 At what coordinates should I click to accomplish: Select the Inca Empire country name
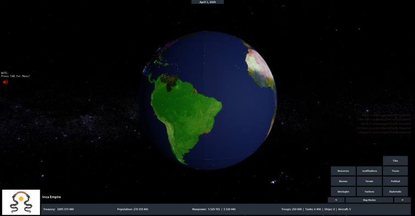tap(51, 197)
